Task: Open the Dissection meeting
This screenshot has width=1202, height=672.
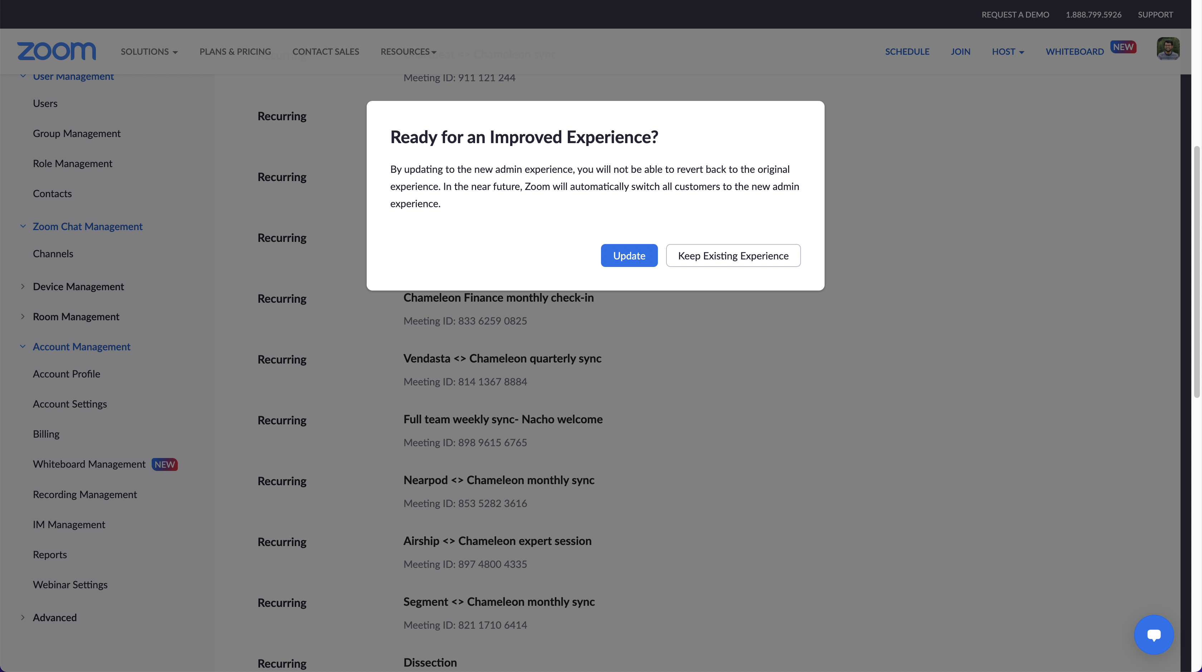Action: (430, 663)
